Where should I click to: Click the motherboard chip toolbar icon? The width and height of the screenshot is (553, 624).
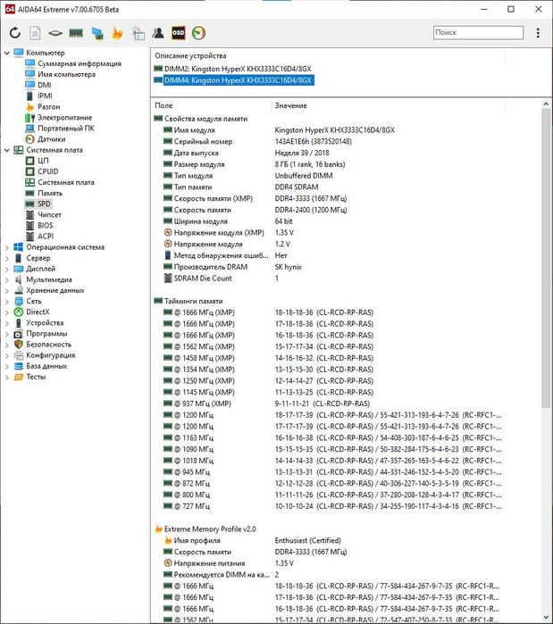55,33
